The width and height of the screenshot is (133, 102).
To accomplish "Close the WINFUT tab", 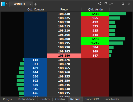I will 30,4.
